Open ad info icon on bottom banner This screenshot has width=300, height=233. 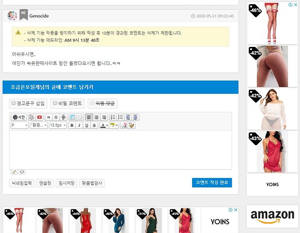pyautogui.click(x=230, y=210)
